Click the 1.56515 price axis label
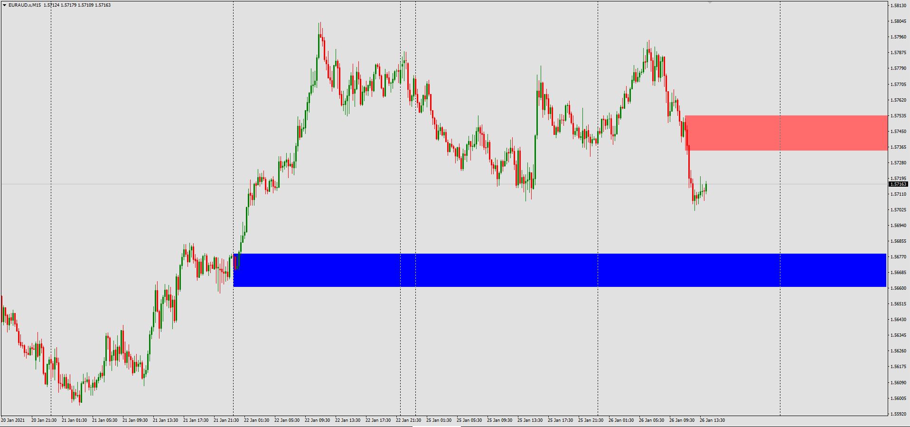The width and height of the screenshot is (910, 427). coord(899,304)
